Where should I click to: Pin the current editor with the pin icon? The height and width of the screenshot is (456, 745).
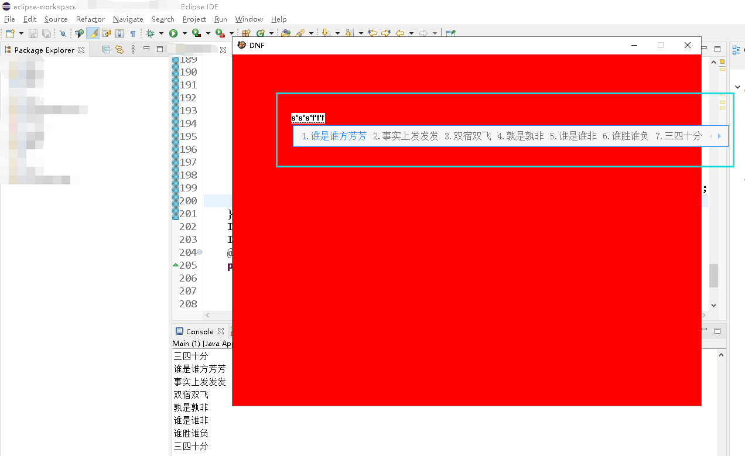point(449,33)
